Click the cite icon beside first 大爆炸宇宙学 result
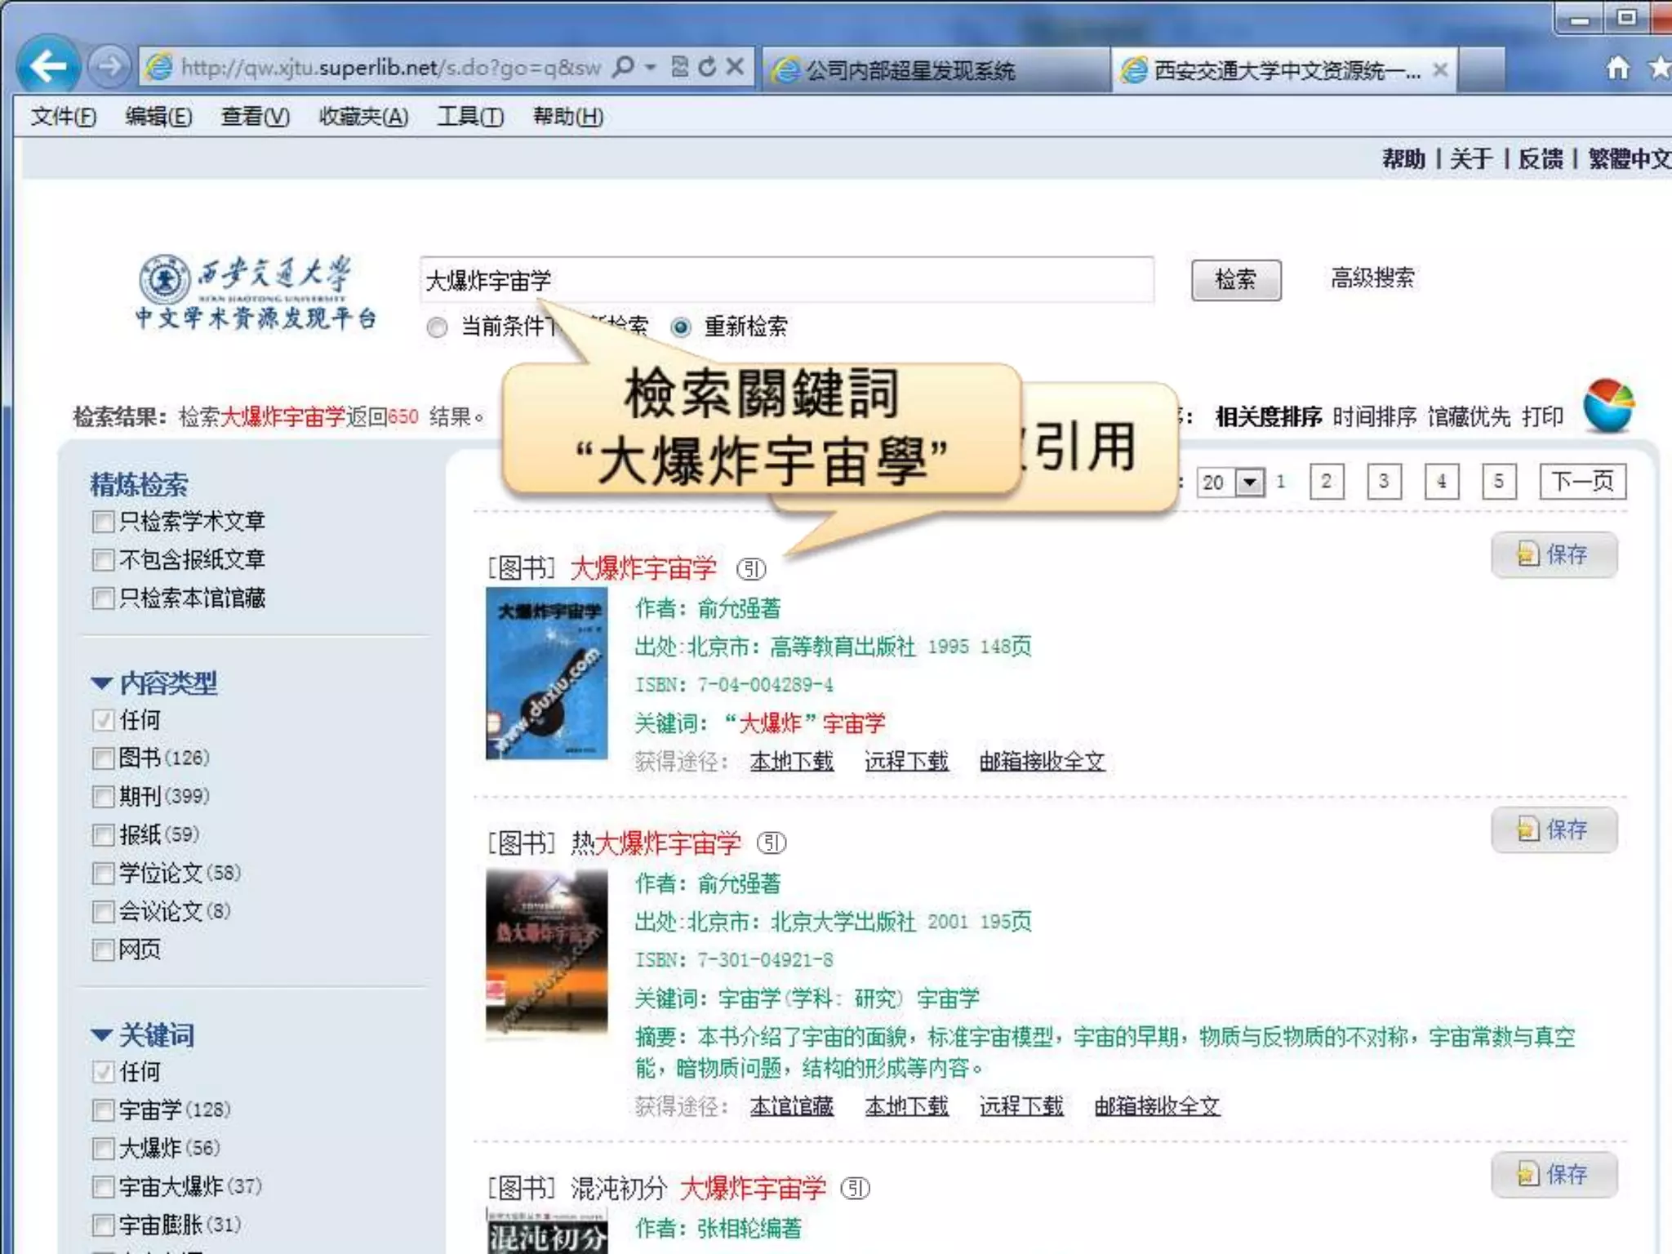Screen dimensions: 1672x1254 [751, 568]
